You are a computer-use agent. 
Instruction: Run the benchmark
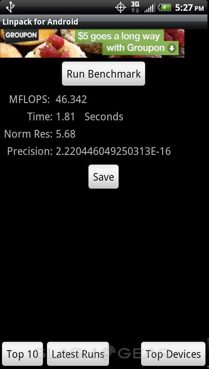coord(103,74)
